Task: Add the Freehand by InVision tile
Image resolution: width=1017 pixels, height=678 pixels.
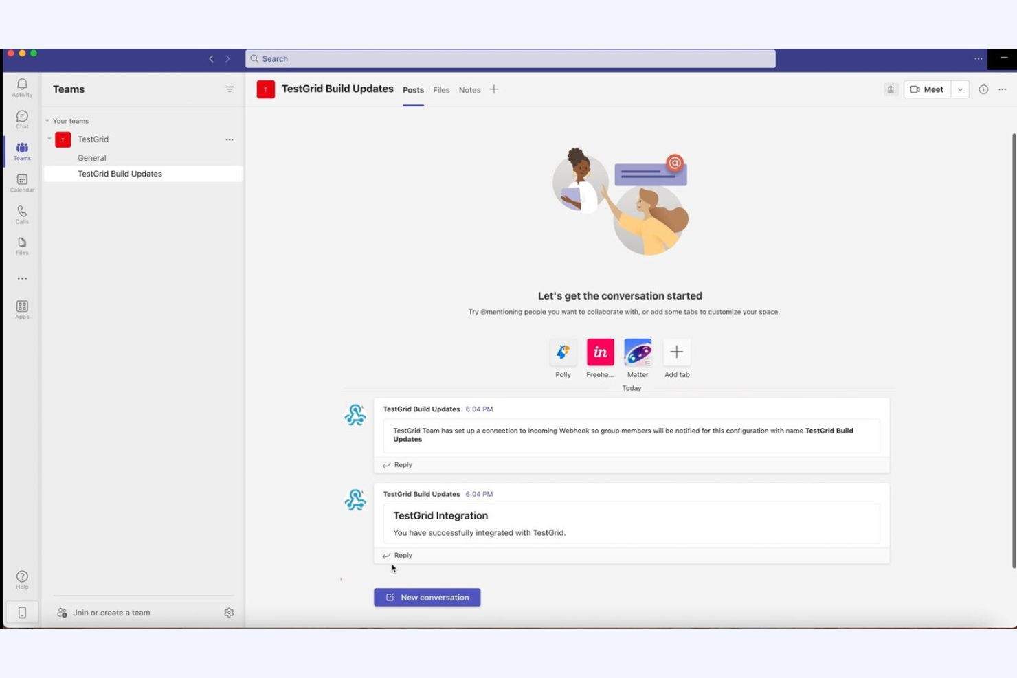Action: coord(599,352)
